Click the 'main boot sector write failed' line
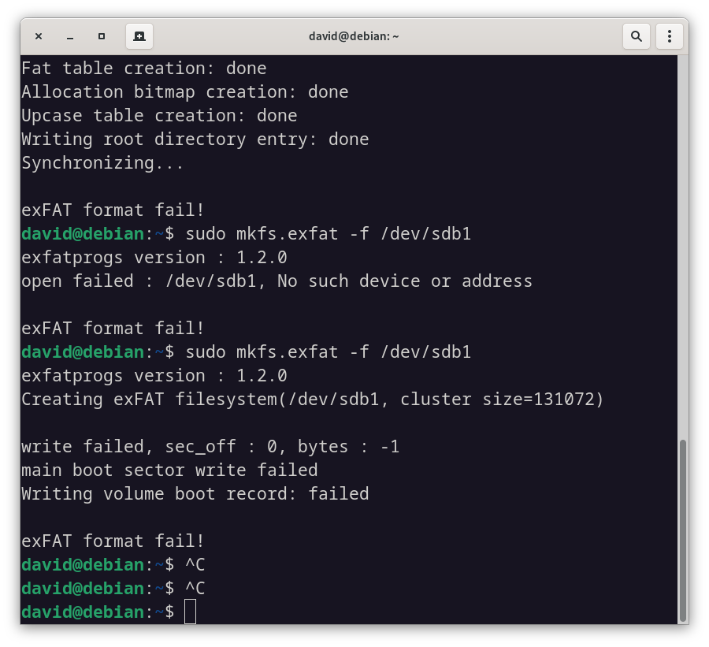The height and width of the screenshot is (647, 709). 169,470
